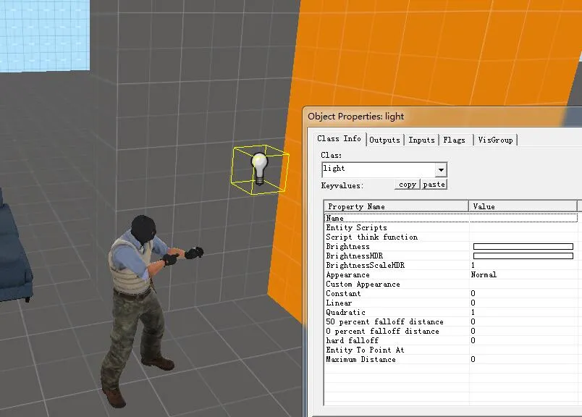Open the Inputs tab
582x417 pixels.
pyautogui.click(x=421, y=140)
